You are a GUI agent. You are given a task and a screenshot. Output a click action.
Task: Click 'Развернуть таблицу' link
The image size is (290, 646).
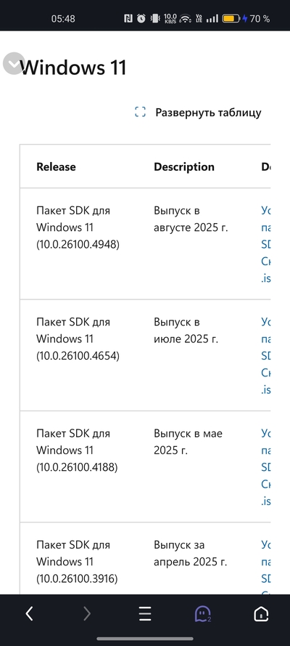pyautogui.click(x=208, y=113)
